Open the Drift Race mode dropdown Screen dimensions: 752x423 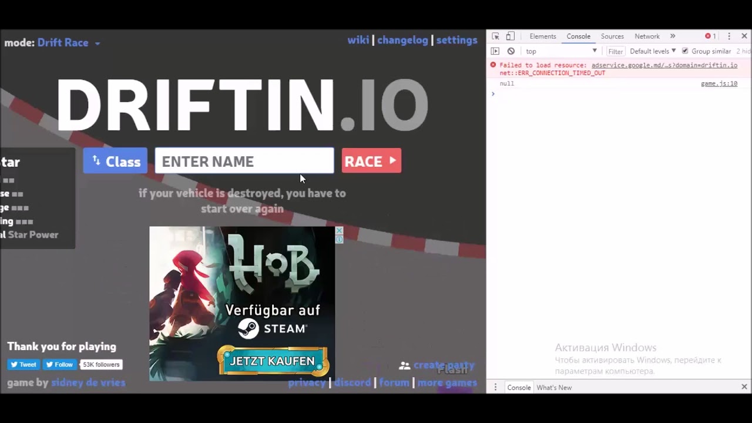[69, 43]
